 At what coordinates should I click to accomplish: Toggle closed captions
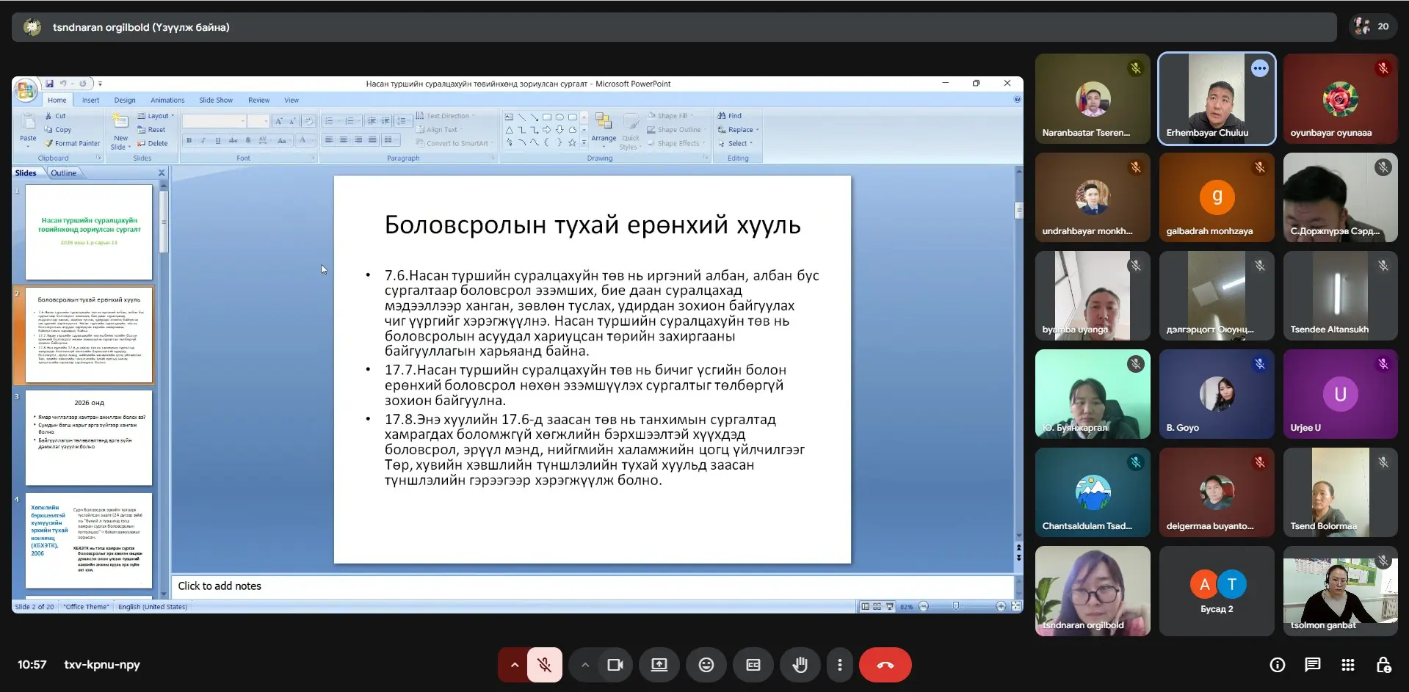click(753, 665)
